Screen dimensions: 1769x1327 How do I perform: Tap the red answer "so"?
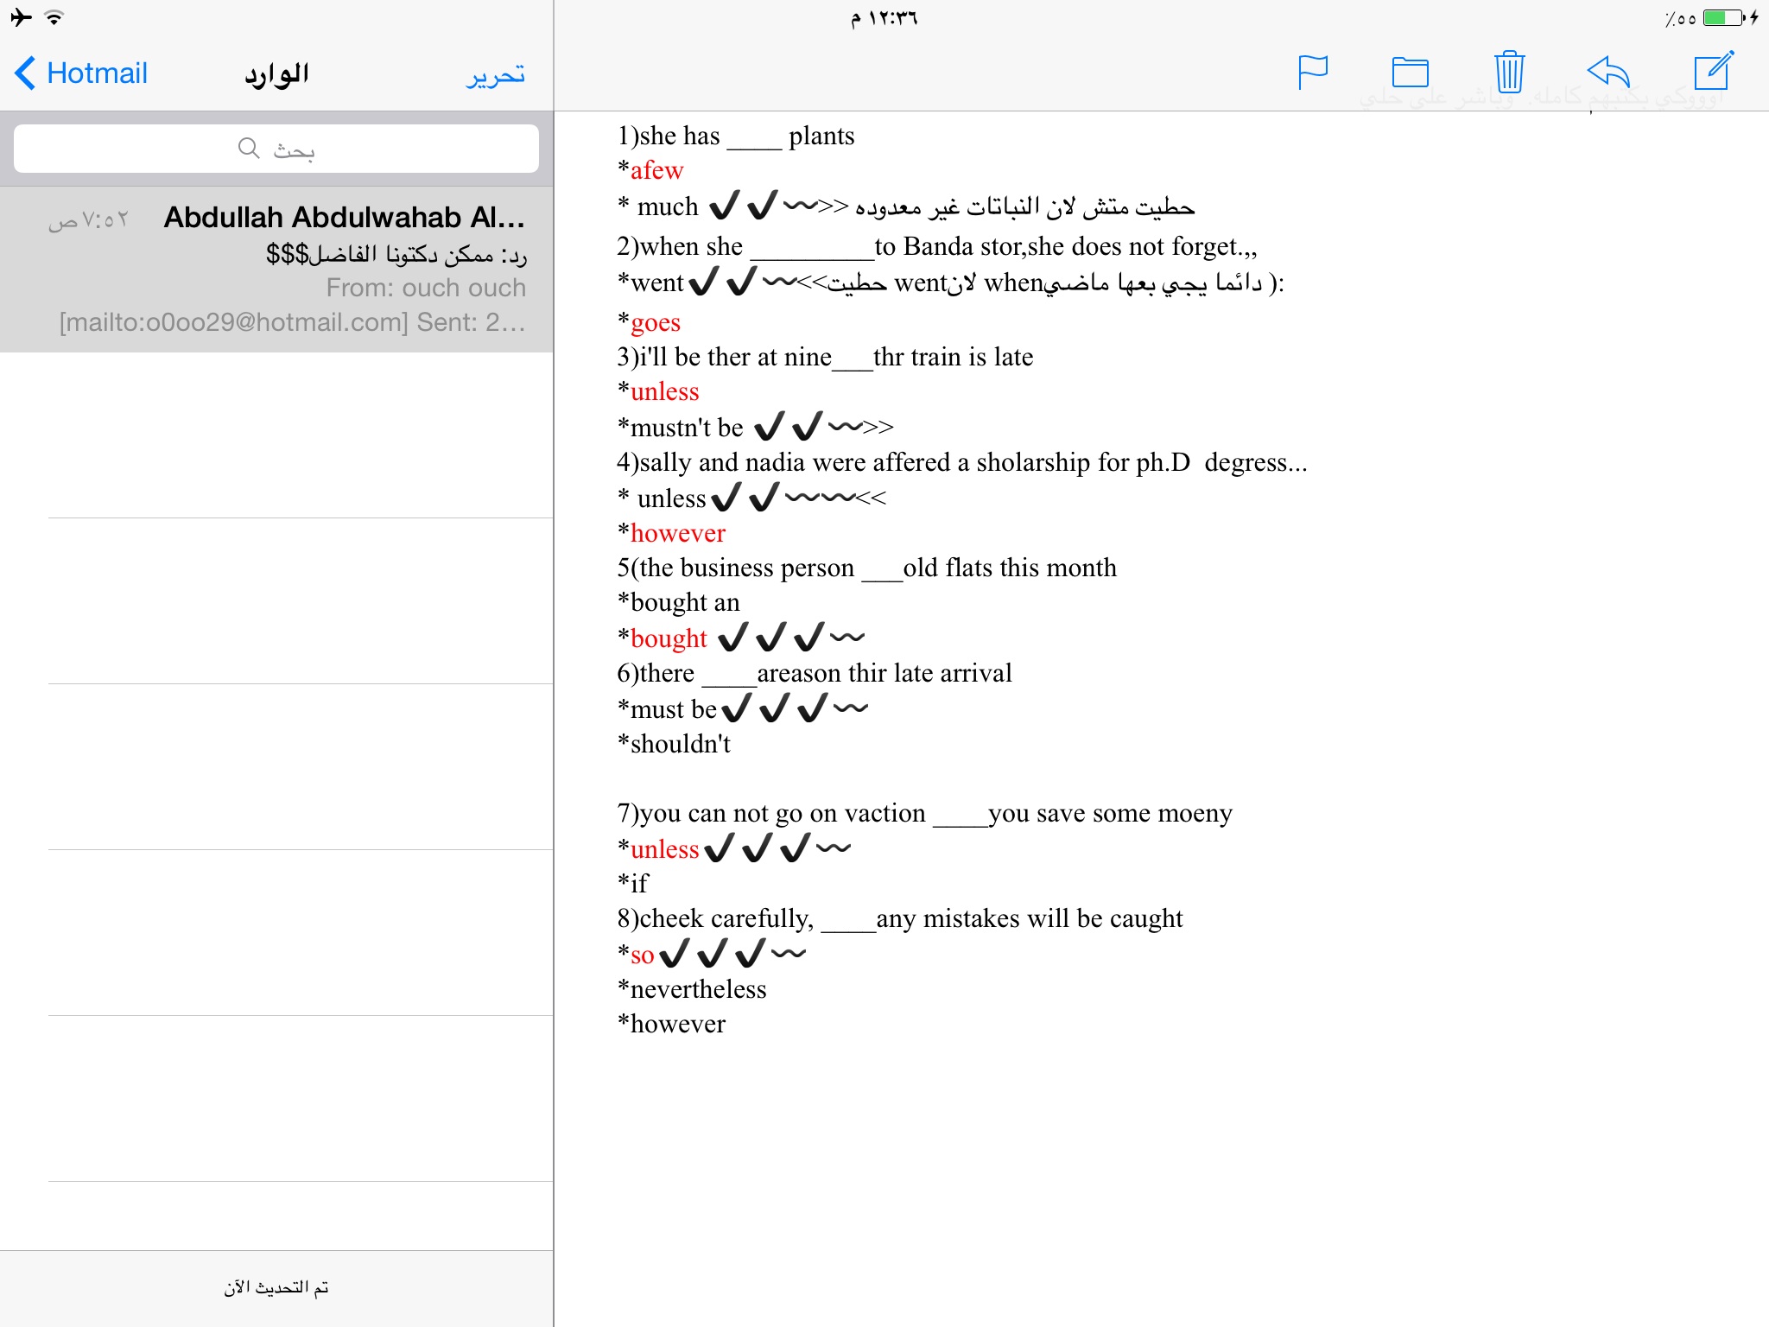click(x=642, y=956)
